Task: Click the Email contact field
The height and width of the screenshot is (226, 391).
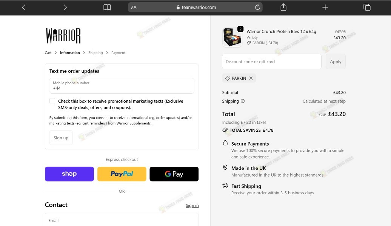Action: click(x=122, y=220)
